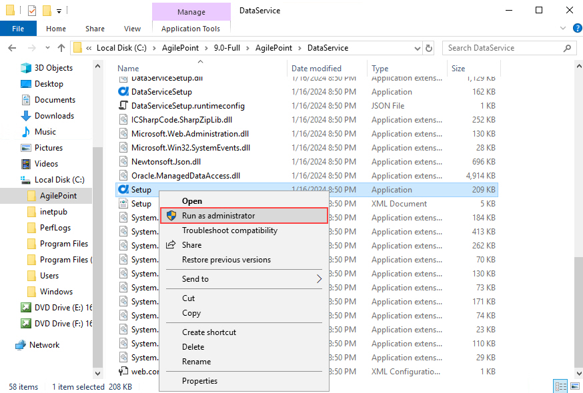Open the address bar history dropdown
The height and width of the screenshot is (393, 583).
417,48
